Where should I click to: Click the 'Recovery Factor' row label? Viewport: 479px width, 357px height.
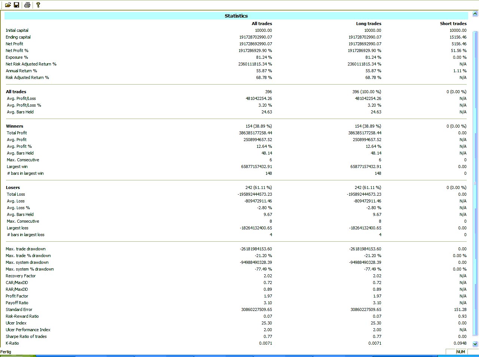coord(21,276)
